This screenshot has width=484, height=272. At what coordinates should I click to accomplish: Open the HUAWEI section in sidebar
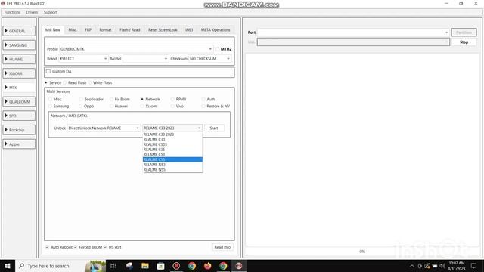coord(19,59)
